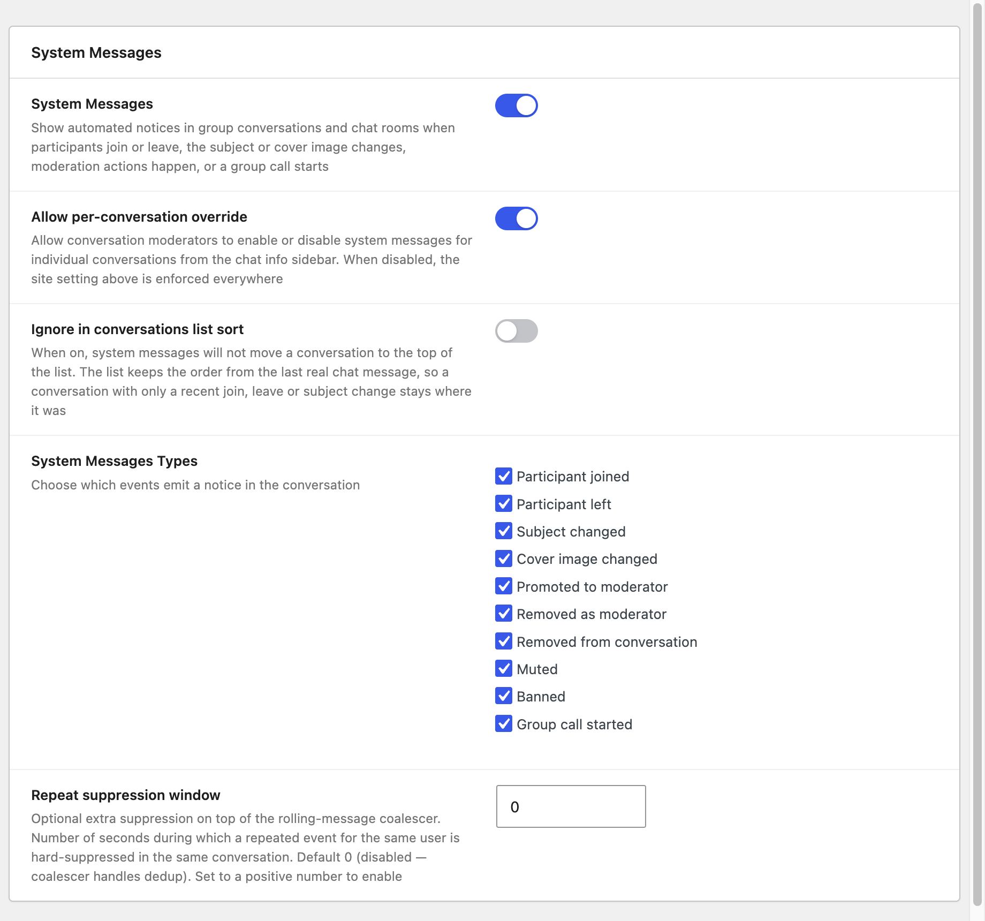This screenshot has height=921, width=985.
Task: Click the System Messages panel heading
Action: (96, 52)
